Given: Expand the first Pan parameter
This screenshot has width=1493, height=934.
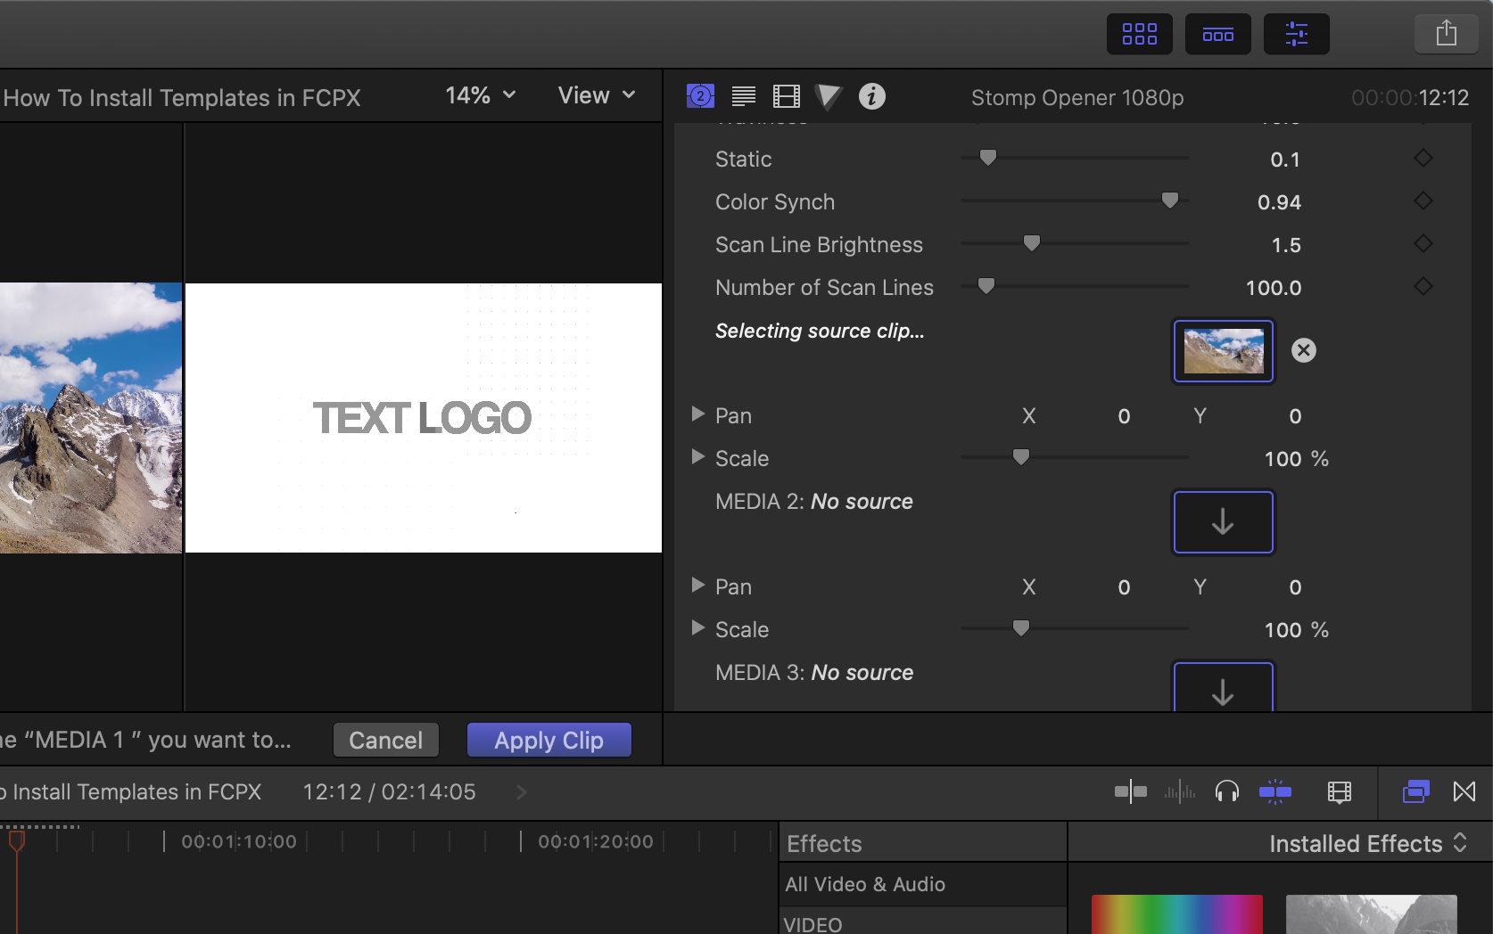Looking at the screenshot, I should click(699, 414).
